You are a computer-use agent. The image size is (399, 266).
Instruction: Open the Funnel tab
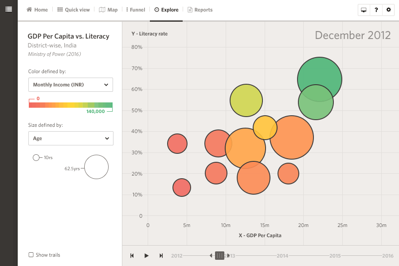[x=136, y=10]
